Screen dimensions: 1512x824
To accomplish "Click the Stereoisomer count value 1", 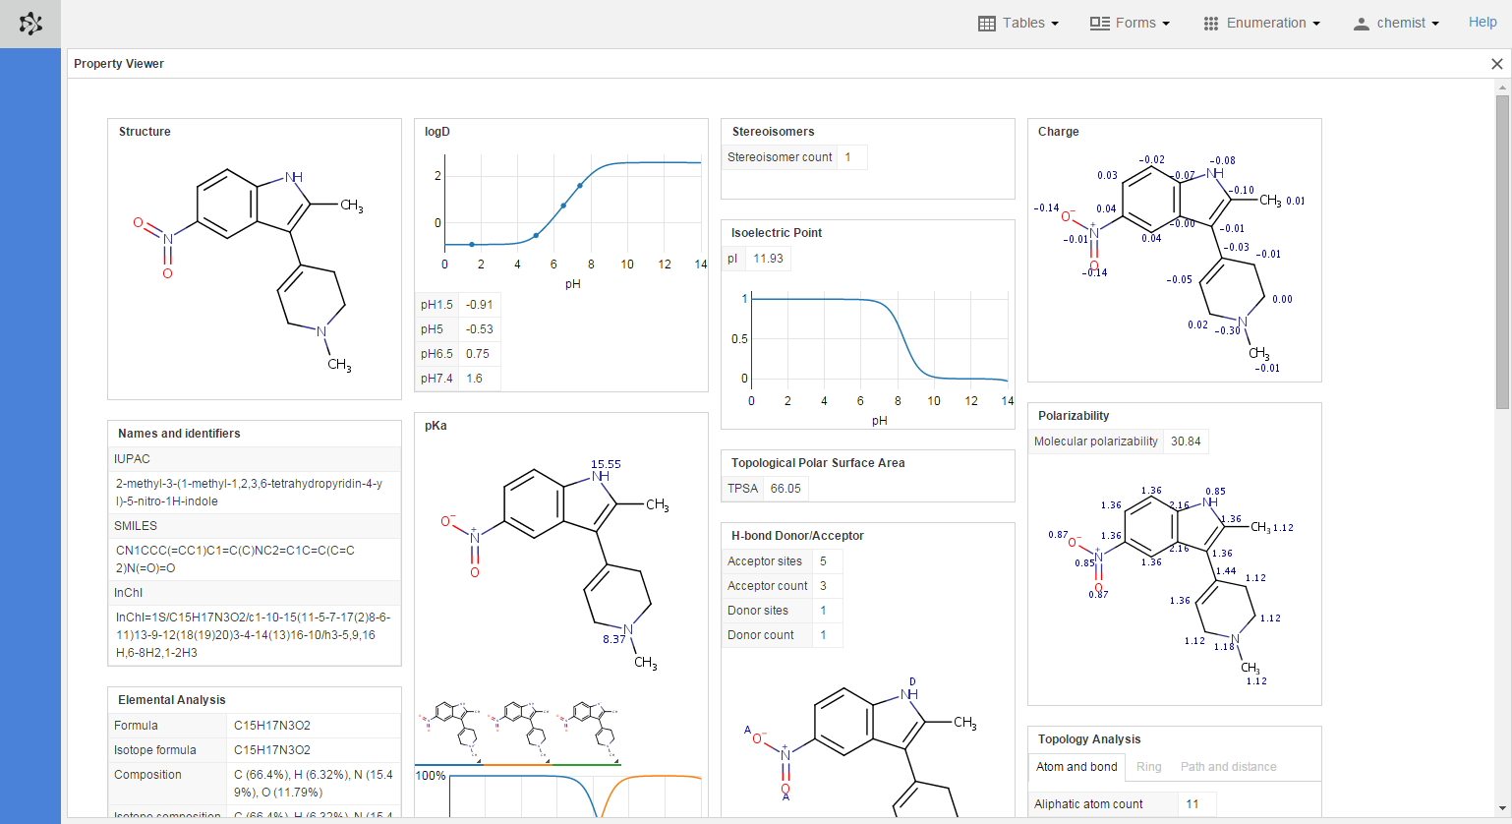I will tap(848, 157).
